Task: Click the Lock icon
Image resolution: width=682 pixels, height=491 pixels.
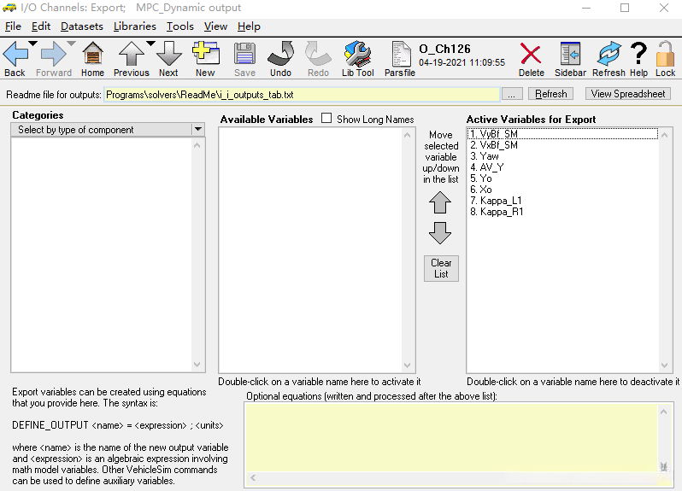Action: [665, 56]
